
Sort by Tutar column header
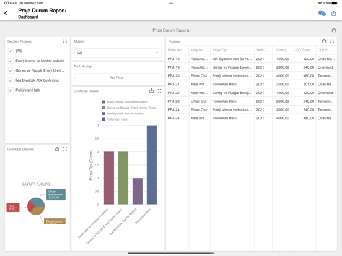click(x=281, y=50)
